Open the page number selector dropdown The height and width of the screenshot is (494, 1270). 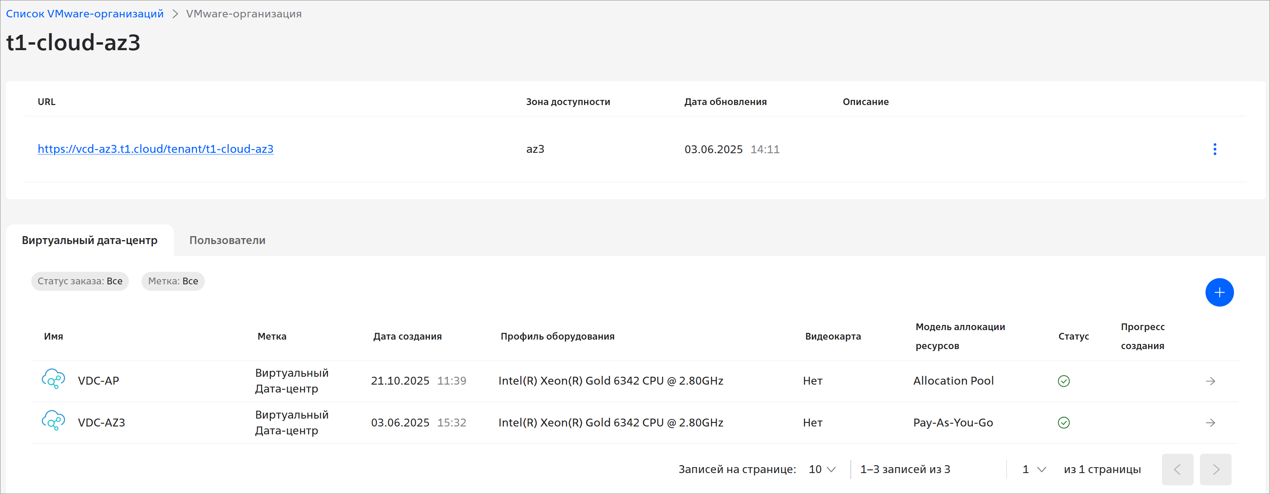click(x=1034, y=470)
